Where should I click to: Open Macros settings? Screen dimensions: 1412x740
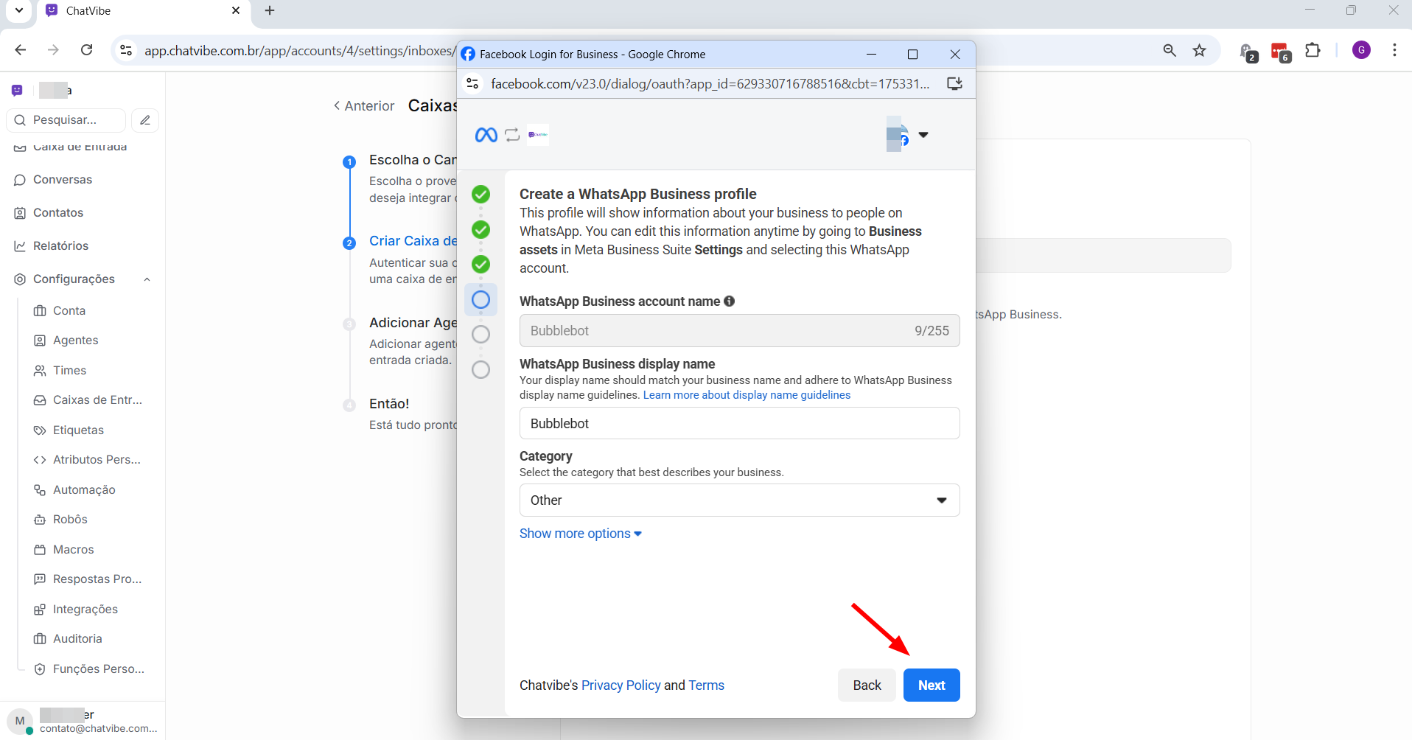pyautogui.click(x=73, y=549)
